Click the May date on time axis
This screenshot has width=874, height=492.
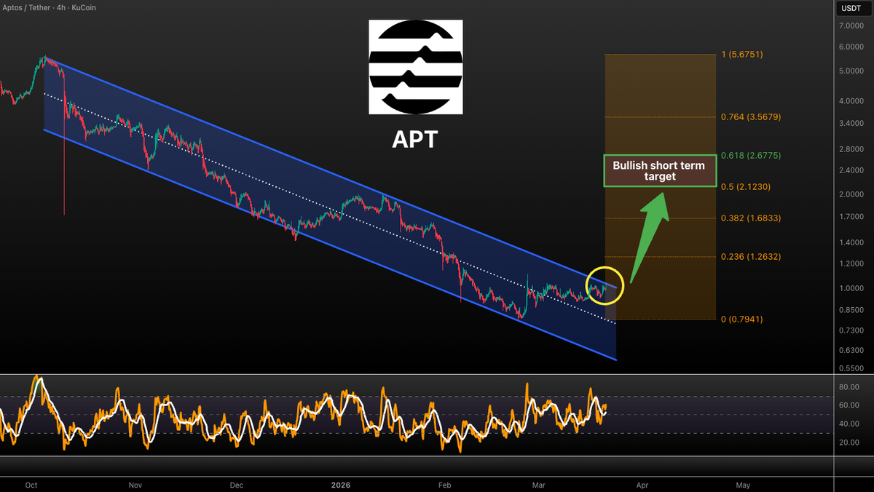[x=742, y=485]
